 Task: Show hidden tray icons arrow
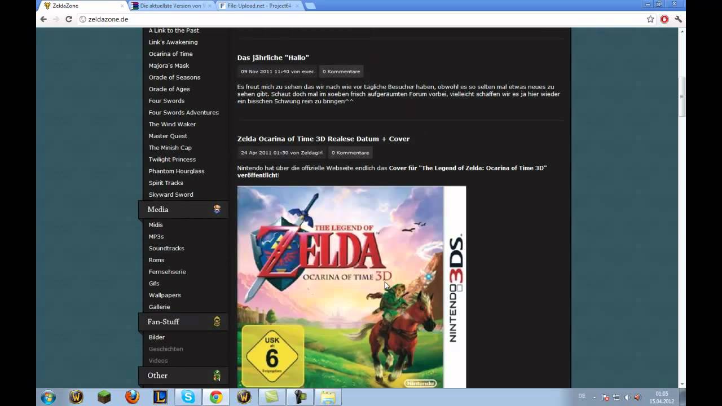tap(594, 398)
